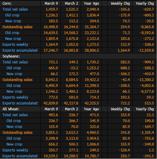Click Corn Exports accumulated row label
The height and width of the screenshot is (159, 157).
pyautogui.click(x=20, y=50)
